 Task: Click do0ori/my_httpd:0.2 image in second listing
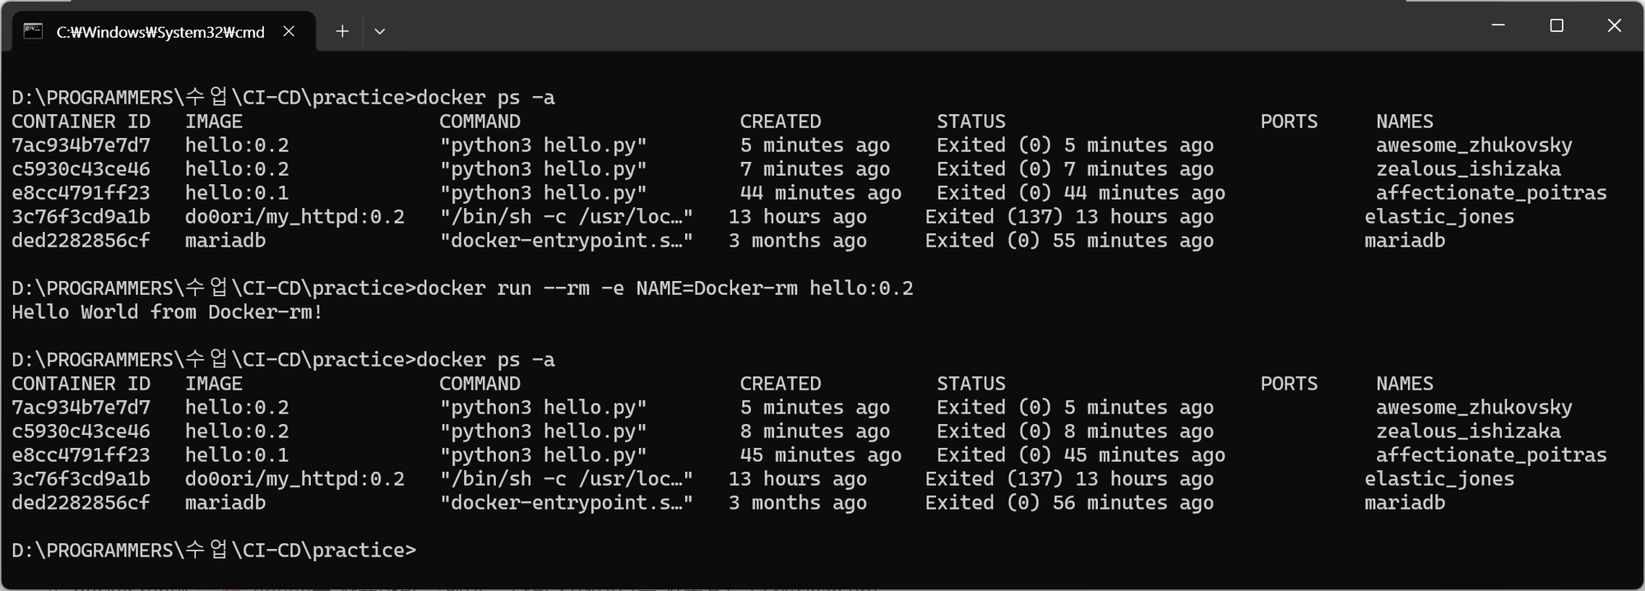(x=294, y=479)
